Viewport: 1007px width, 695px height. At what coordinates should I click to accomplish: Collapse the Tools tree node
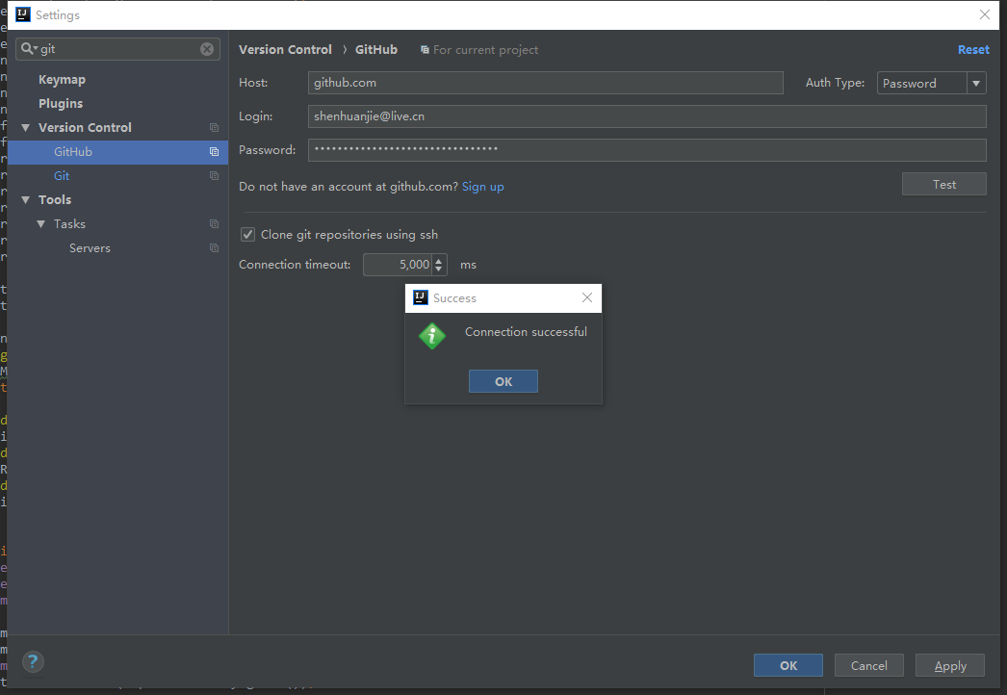pos(26,200)
